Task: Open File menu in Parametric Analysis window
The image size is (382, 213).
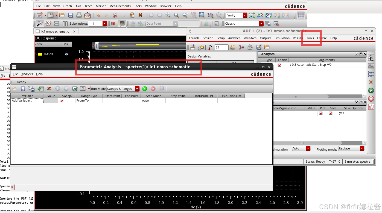Action: coord(16,74)
